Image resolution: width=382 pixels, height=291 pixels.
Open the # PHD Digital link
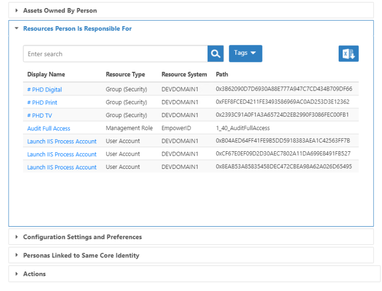pos(44,89)
